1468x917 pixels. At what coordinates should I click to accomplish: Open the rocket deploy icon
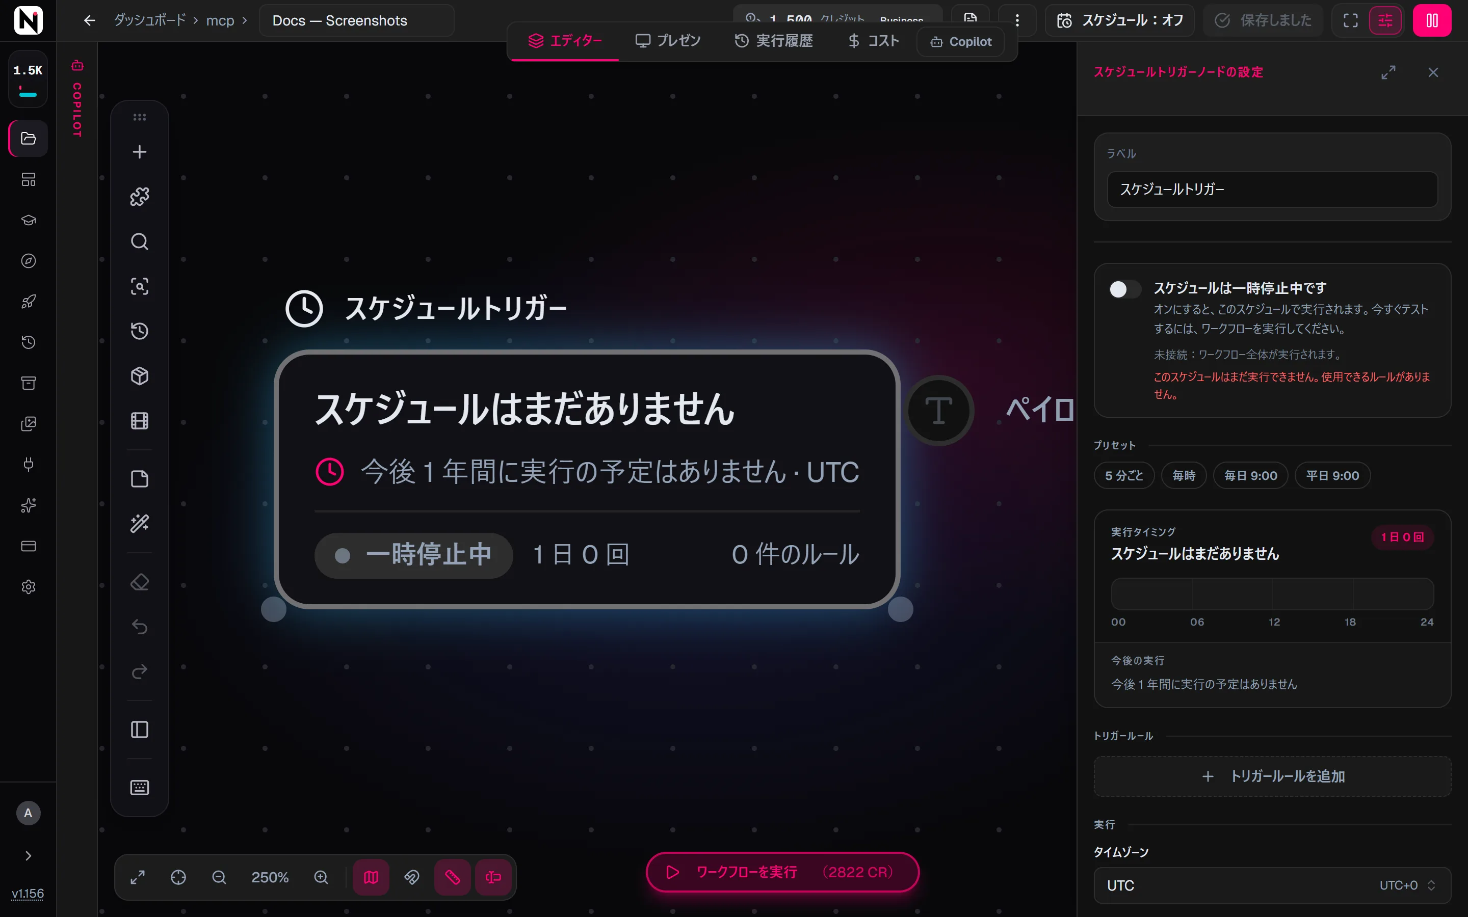click(x=29, y=302)
